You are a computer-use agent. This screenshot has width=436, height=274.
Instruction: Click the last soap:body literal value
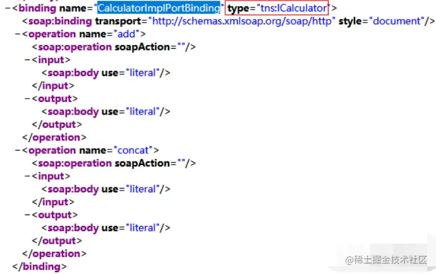tap(142, 228)
